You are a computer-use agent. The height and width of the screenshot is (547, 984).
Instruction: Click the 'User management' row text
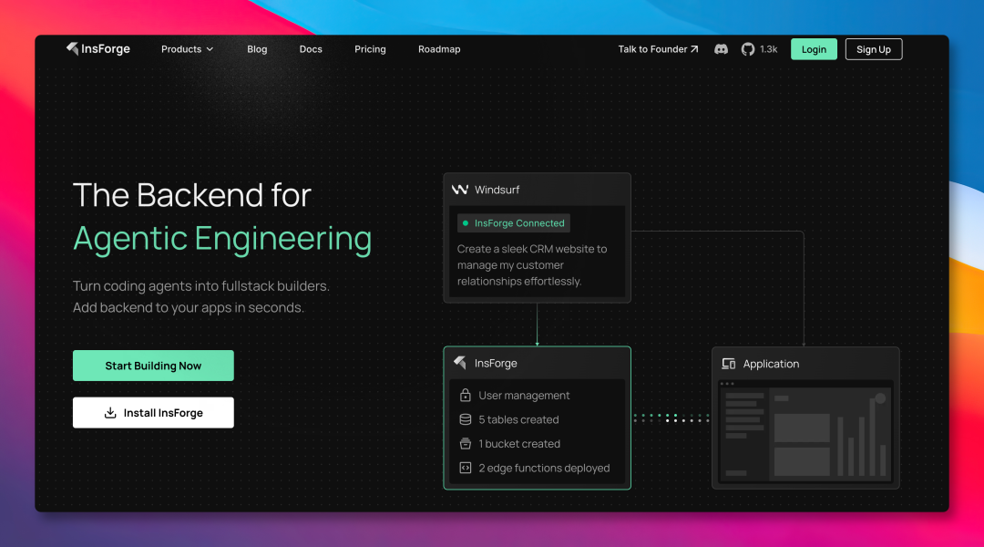pos(524,395)
